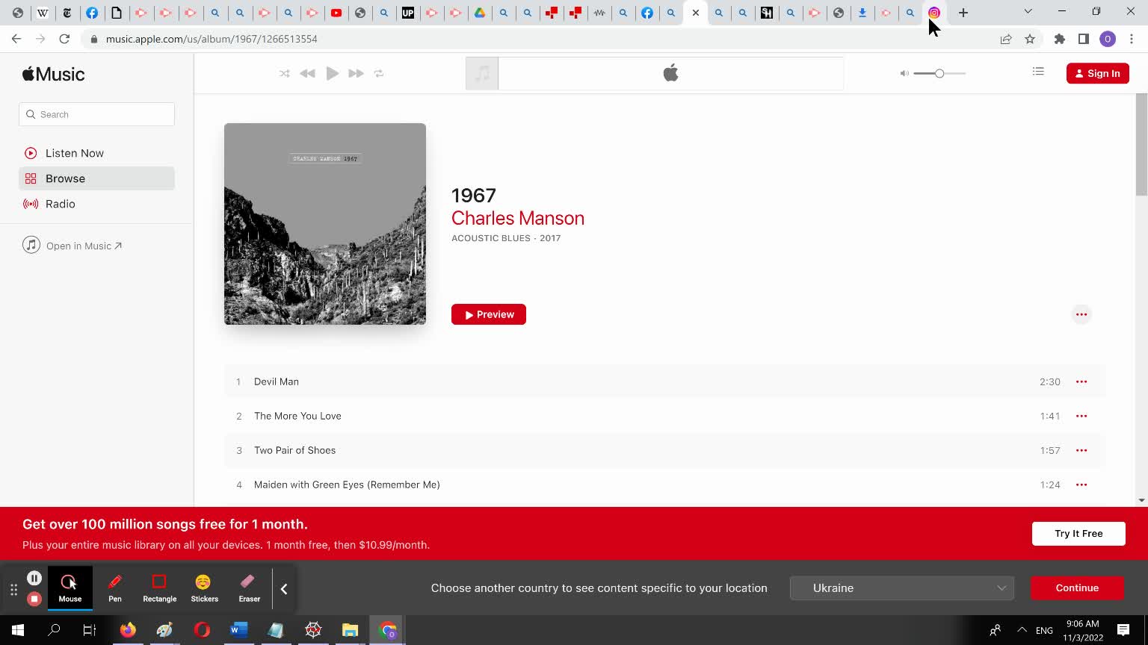Select Browse in the sidebar
This screenshot has height=645, width=1148.
(96, 178)
